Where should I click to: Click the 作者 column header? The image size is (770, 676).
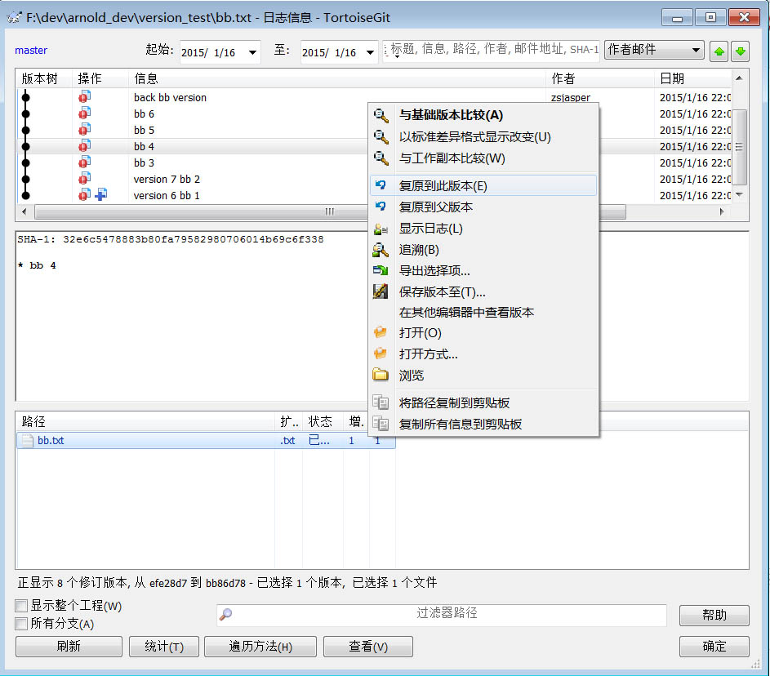coord(599,78)
